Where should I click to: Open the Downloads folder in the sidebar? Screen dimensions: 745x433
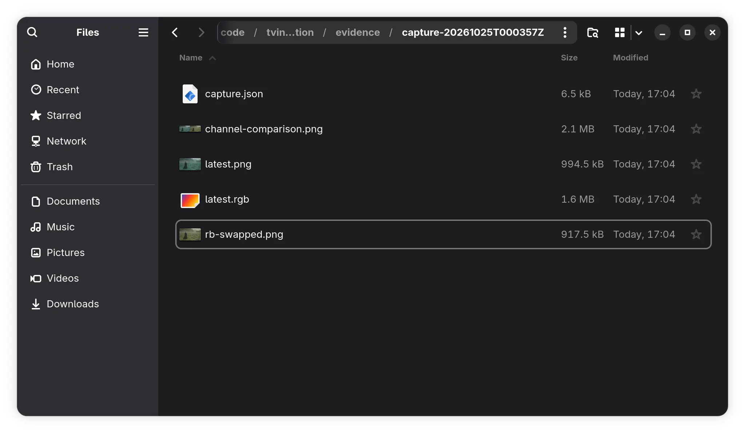coord(88,304)
